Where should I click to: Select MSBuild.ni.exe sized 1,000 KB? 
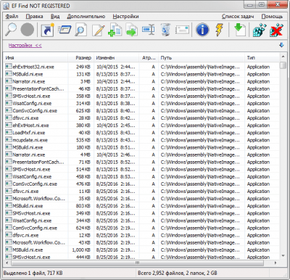coord(28,250)
